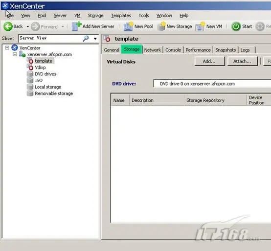Select Removable storage in the tree
This screenshot has height=251, width=271.
click(54, 93)
